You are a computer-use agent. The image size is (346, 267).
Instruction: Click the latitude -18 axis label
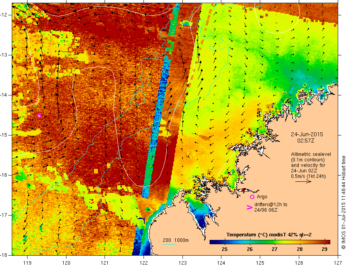click(4, 255)
